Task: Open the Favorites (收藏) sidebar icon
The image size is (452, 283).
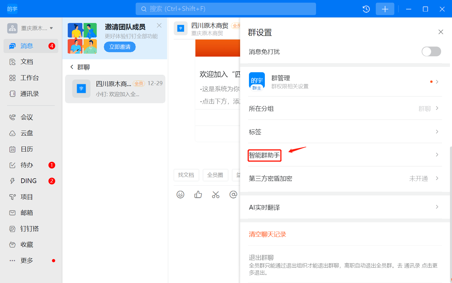Action: coord(12,245)
